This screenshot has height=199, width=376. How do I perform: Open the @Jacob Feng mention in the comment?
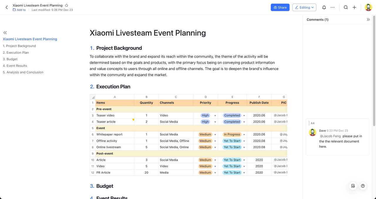(x=330, y=136)
